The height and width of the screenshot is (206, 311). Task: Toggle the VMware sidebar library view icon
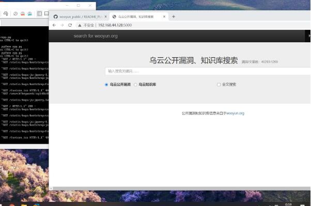(x=39, y=13)
